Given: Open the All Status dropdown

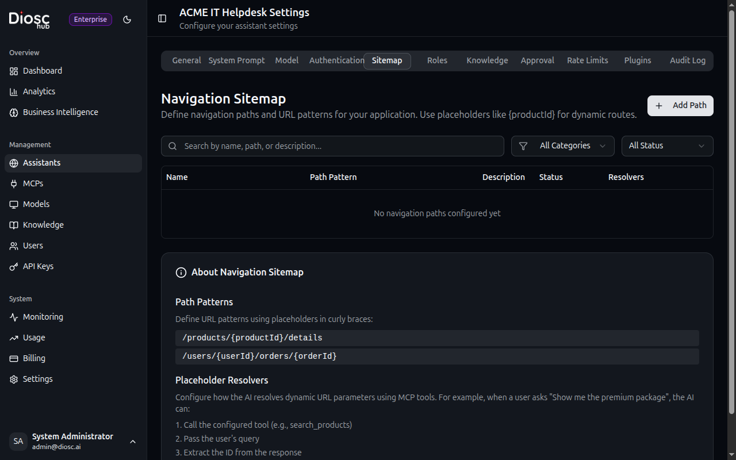Looking at the screenshot, I should click(667, 145).
